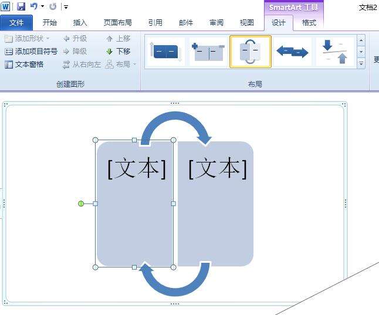The width and height of the screenshot is (379, 315).
Task: Move layout gallery down one row
Action: click(x=361, y=52)
